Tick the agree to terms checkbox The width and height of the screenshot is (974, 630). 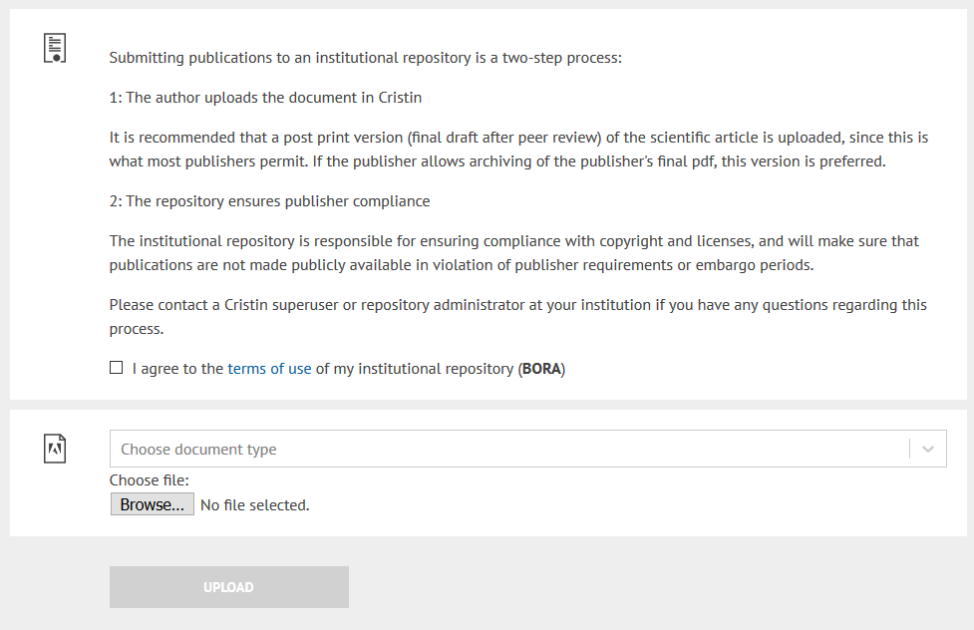click(x=117, y=368)
